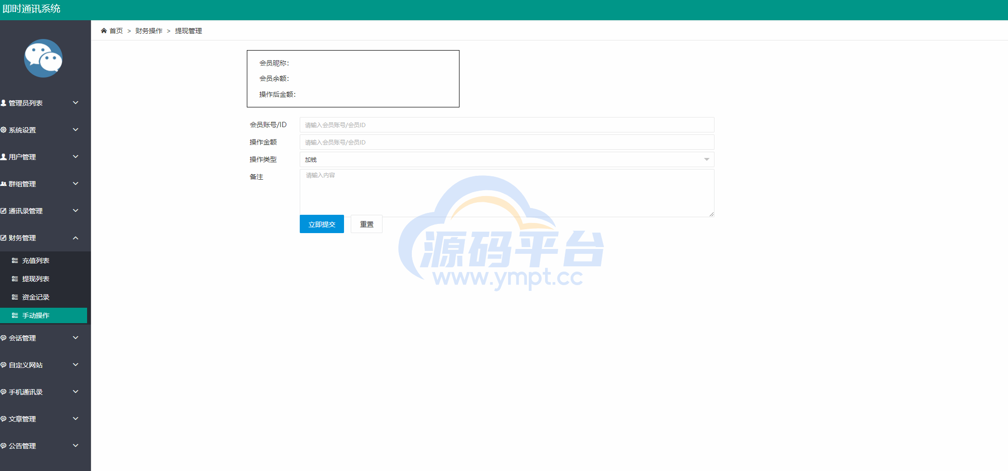Click the 操作类型 form label
Screen dimensions: 1008x471
(x=263, y=159)
